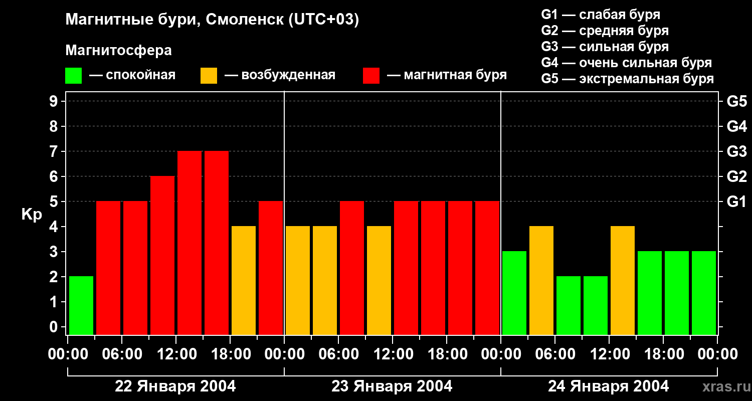The image size is (752, 401).
Task: Select the first green bar on 22 January
Action: pos(81,305)
